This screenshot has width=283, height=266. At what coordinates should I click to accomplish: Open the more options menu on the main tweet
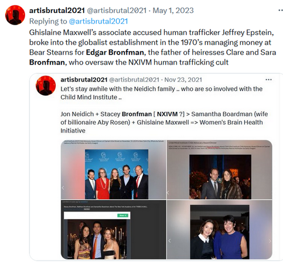[x=281, y=11]
